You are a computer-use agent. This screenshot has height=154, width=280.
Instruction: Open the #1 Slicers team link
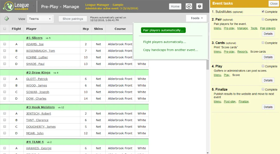tap(34, 38)
